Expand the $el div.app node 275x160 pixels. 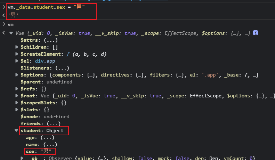(17, 61)
